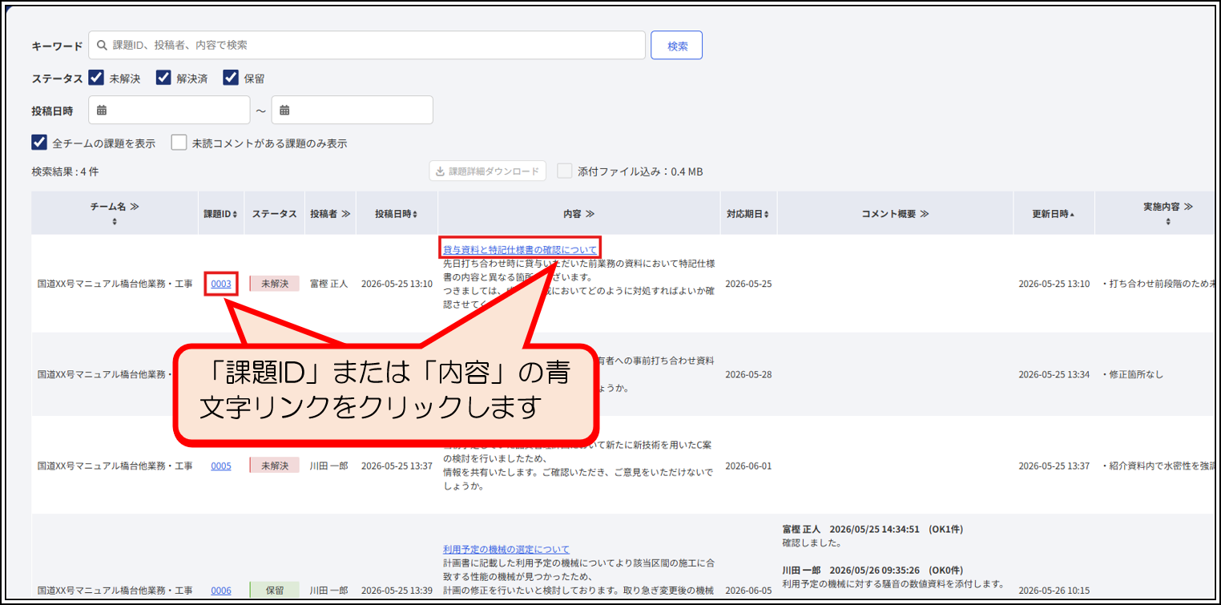Click the 検索 button
Image resolution: width=1221 pixels, height=605 pixels.
676,46
